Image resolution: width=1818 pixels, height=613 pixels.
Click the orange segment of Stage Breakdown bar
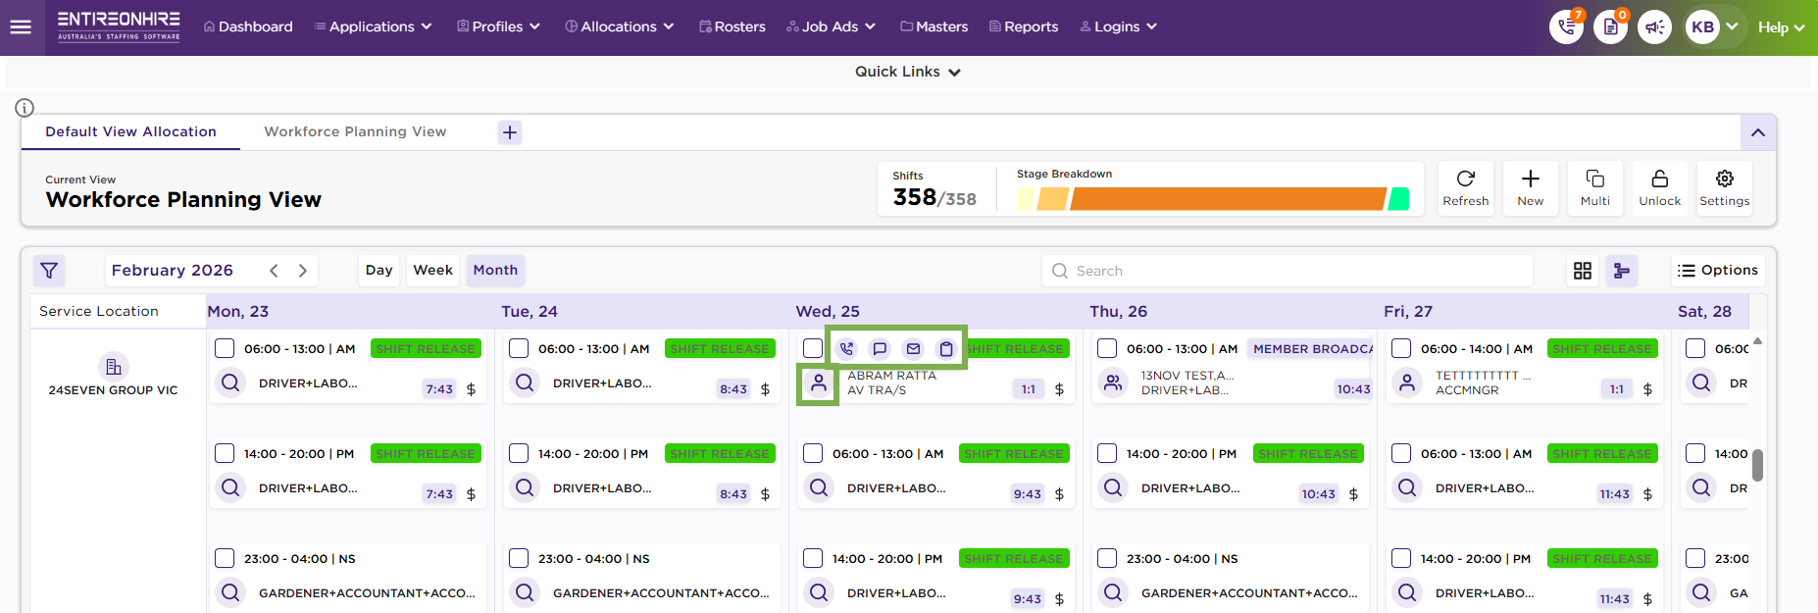click(1226, 199)
